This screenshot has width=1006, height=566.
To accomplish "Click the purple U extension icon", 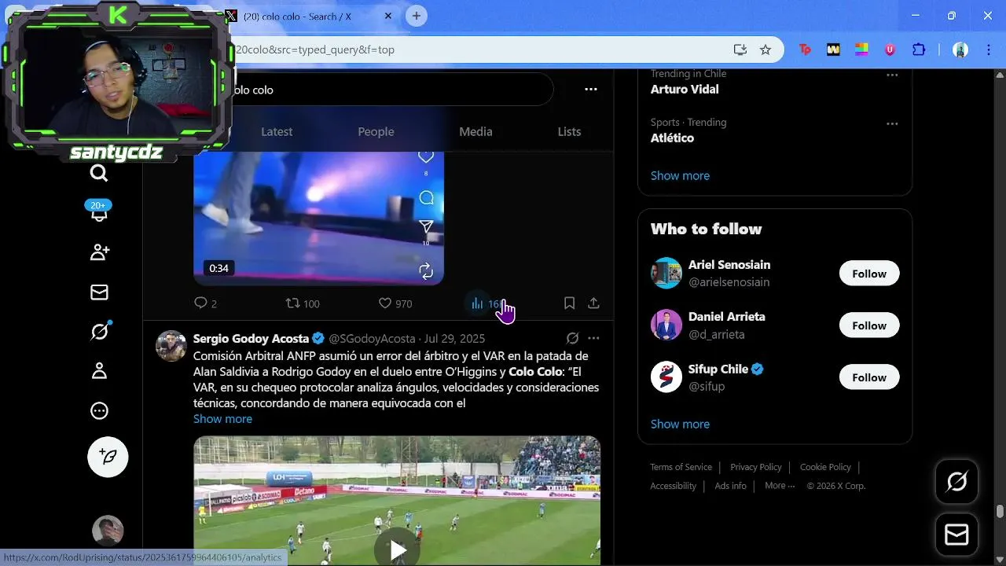I will [890, 50].
